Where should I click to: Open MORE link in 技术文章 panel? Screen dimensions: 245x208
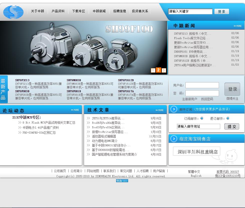tap(159, 110)
